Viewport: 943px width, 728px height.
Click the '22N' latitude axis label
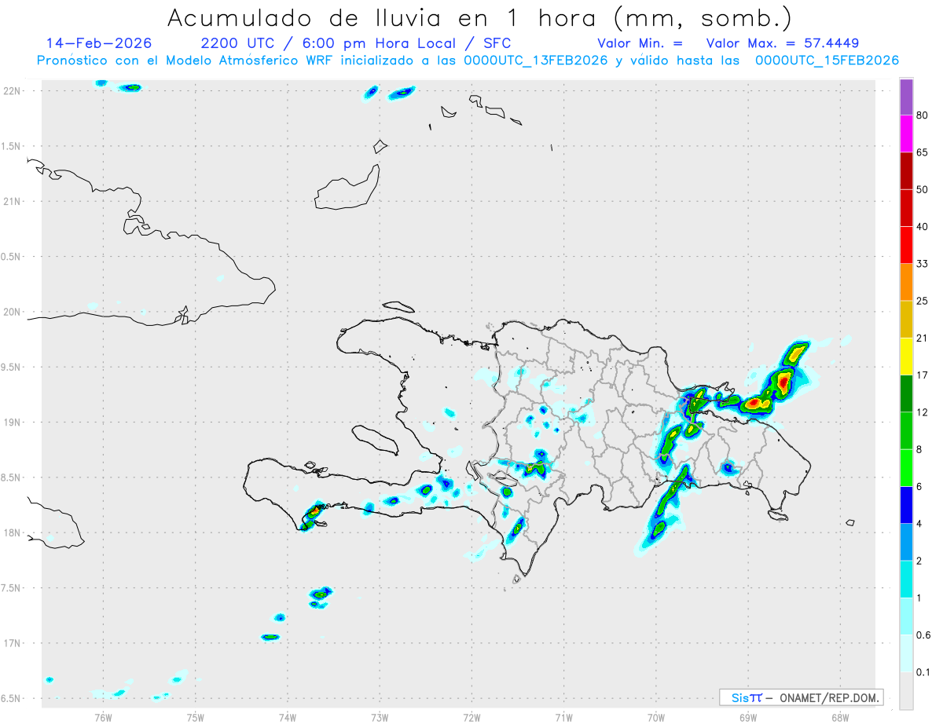pos(12,91)
